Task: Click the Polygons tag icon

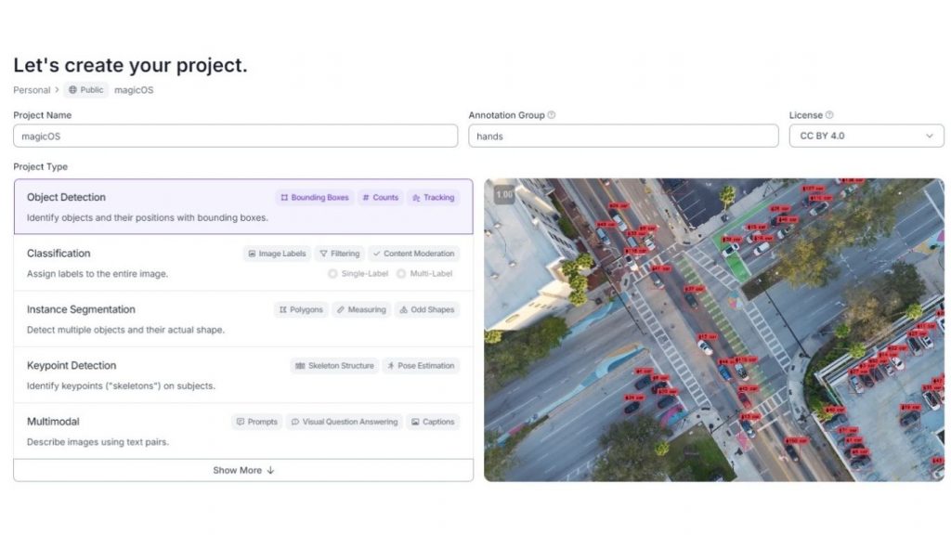Action: [283, 310]
